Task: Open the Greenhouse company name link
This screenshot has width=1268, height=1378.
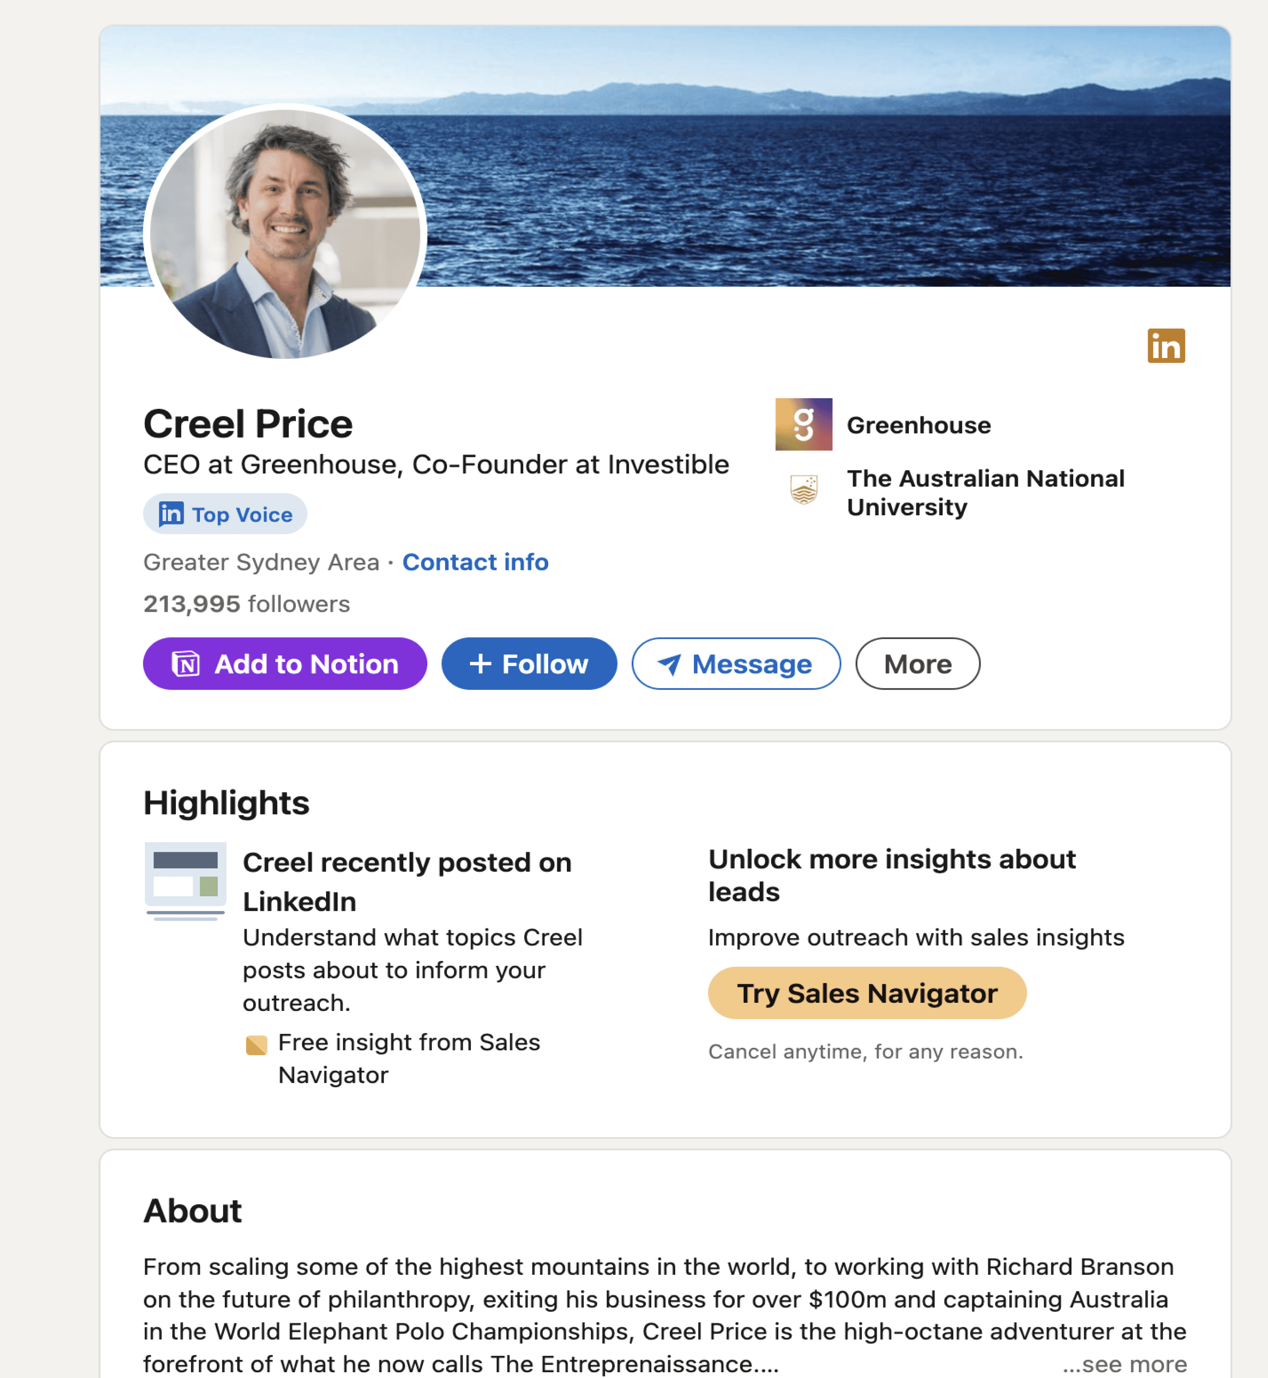Action: coord(919,425)
